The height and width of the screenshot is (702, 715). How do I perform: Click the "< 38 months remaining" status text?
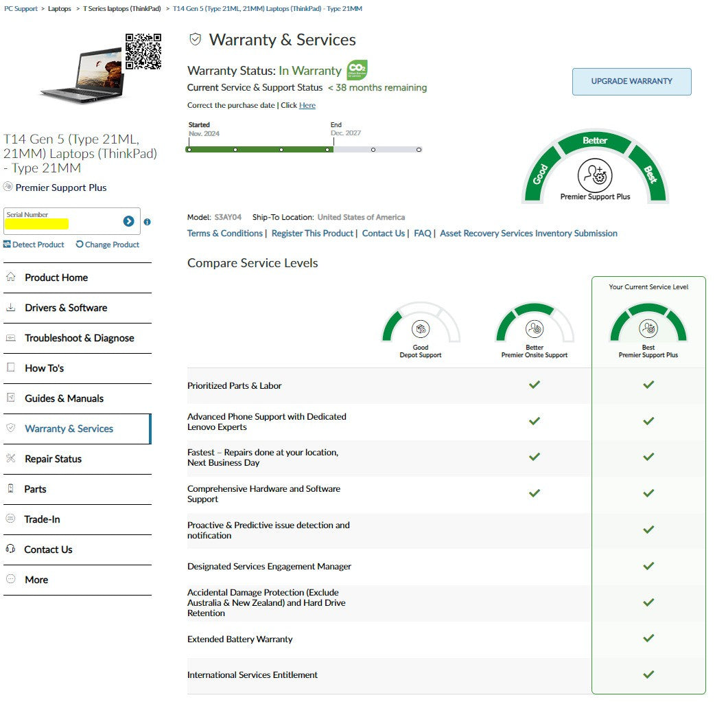pyautogui.click(x=377, y=87)
